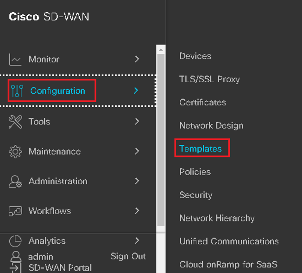Click the Sign Out link
Viewport: 302px width, 273px height.
click(x=128, y=256)
